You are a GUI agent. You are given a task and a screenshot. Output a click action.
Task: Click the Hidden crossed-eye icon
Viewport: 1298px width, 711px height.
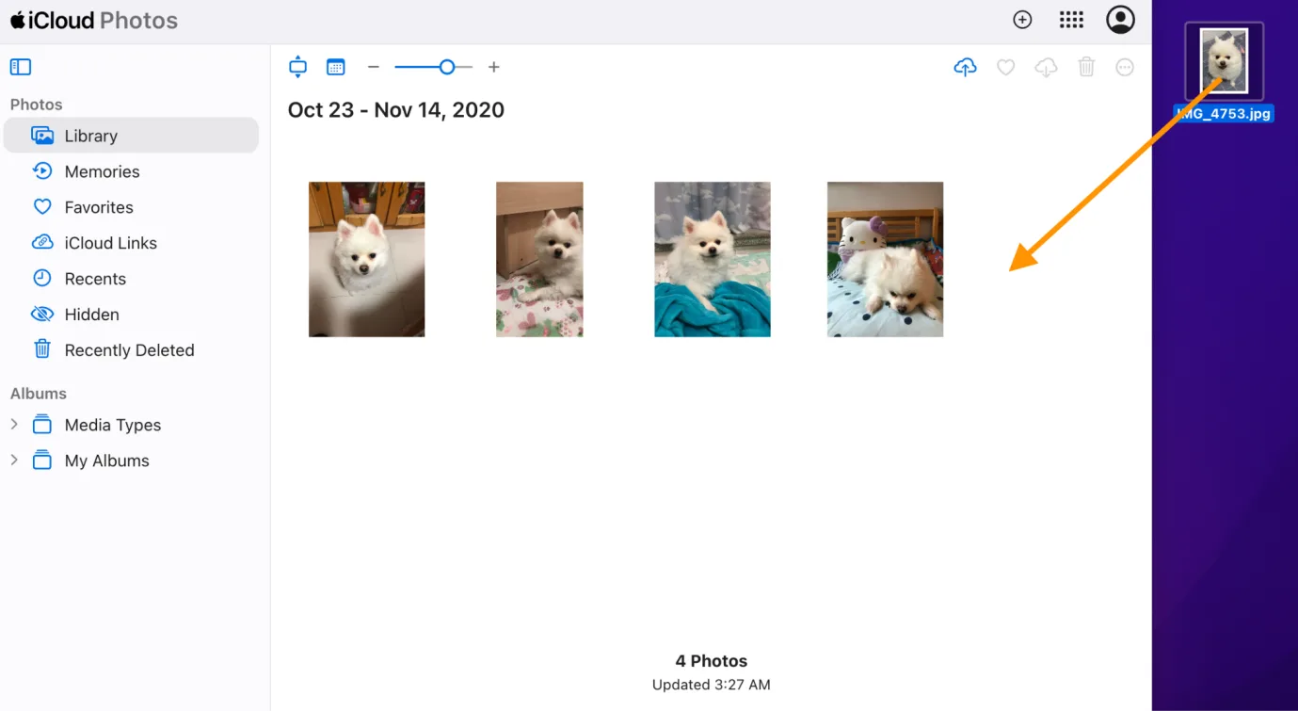point(42,315)
